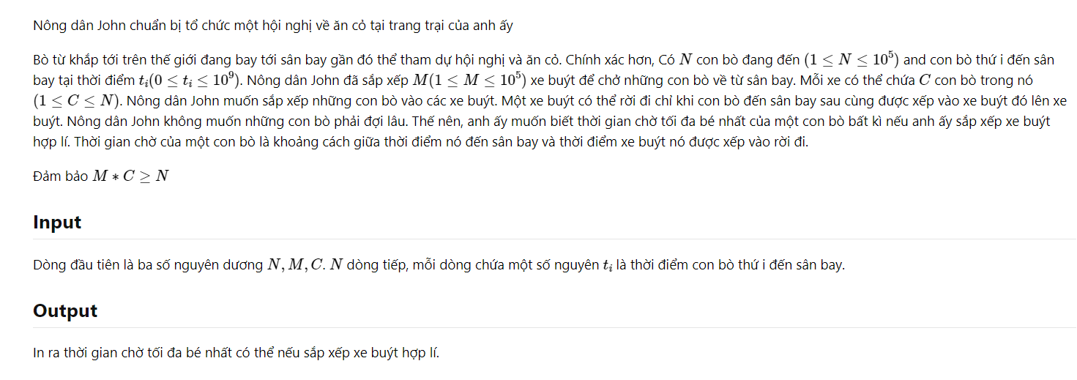Click the divider line beneath the Input heading

(554, 239)
